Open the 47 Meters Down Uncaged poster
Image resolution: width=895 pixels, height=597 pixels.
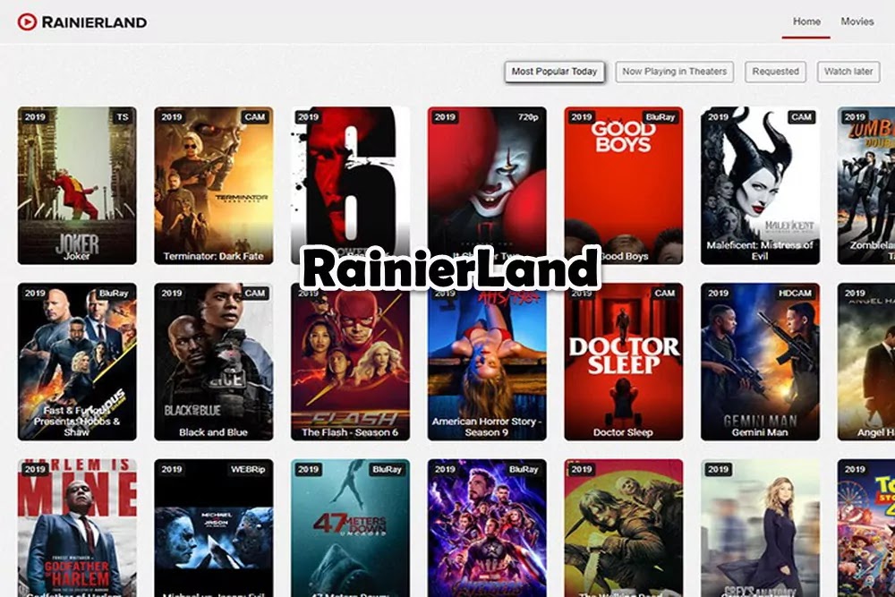pyautogui.click(x=350, y=528)
